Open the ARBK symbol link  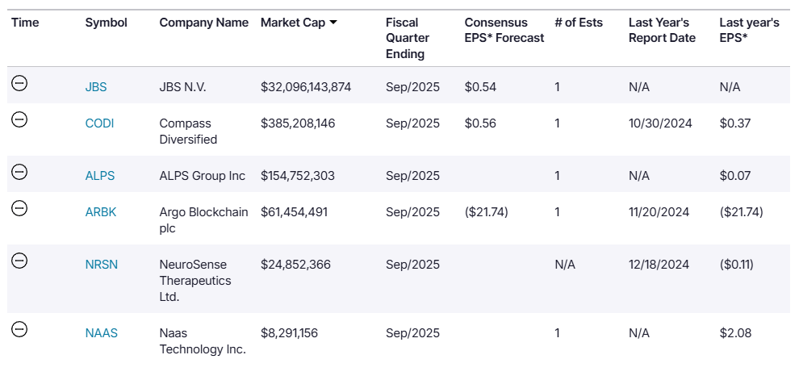tap(101, 212)
